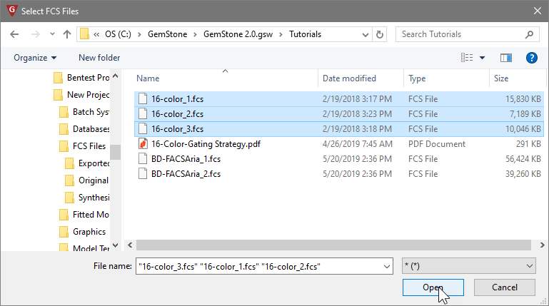
Task: Select Batch Sys folder in sidebar
Action: pos(84,112)
